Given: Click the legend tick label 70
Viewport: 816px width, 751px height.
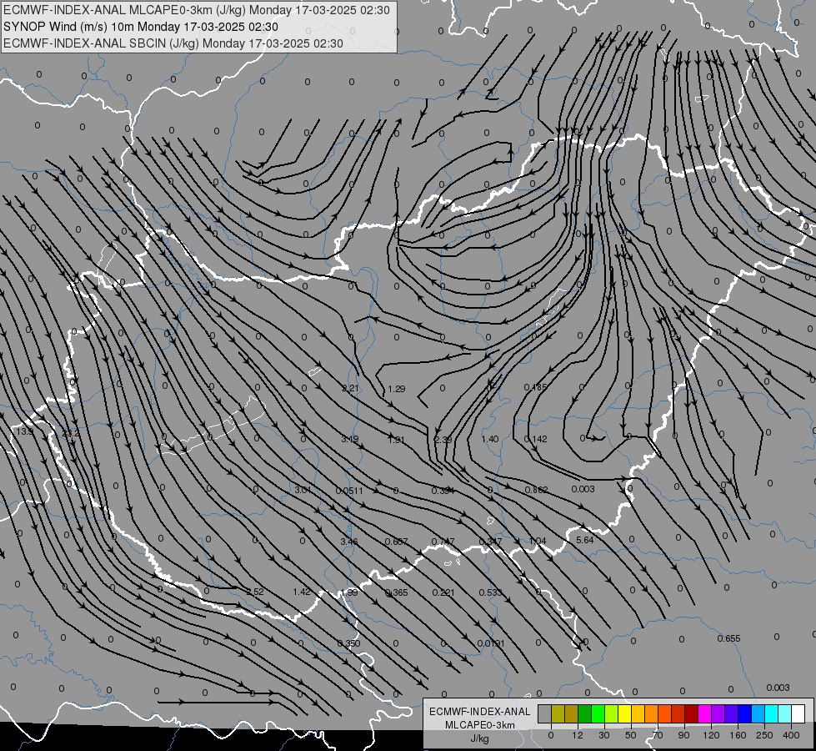Looking at the screenshot, I should click(x=658, y=735).
